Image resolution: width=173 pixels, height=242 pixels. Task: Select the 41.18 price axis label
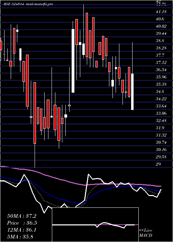pyautogui.click(x=161, y=11)
